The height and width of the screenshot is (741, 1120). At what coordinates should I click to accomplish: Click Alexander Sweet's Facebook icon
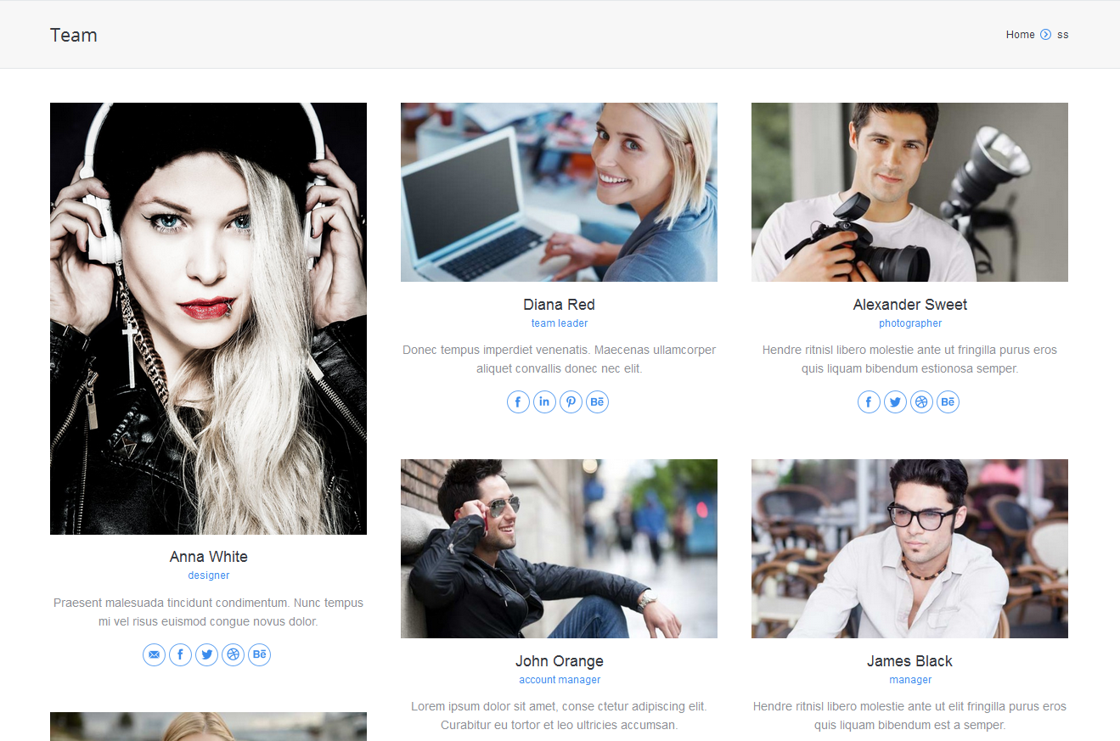[x=869, y=402]
